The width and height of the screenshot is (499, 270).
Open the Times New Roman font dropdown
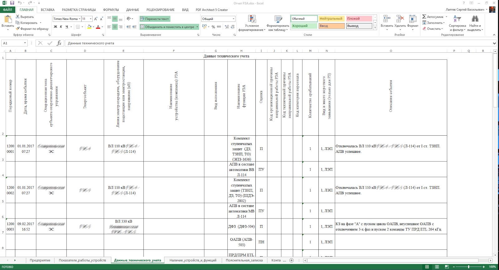(80, 19)
